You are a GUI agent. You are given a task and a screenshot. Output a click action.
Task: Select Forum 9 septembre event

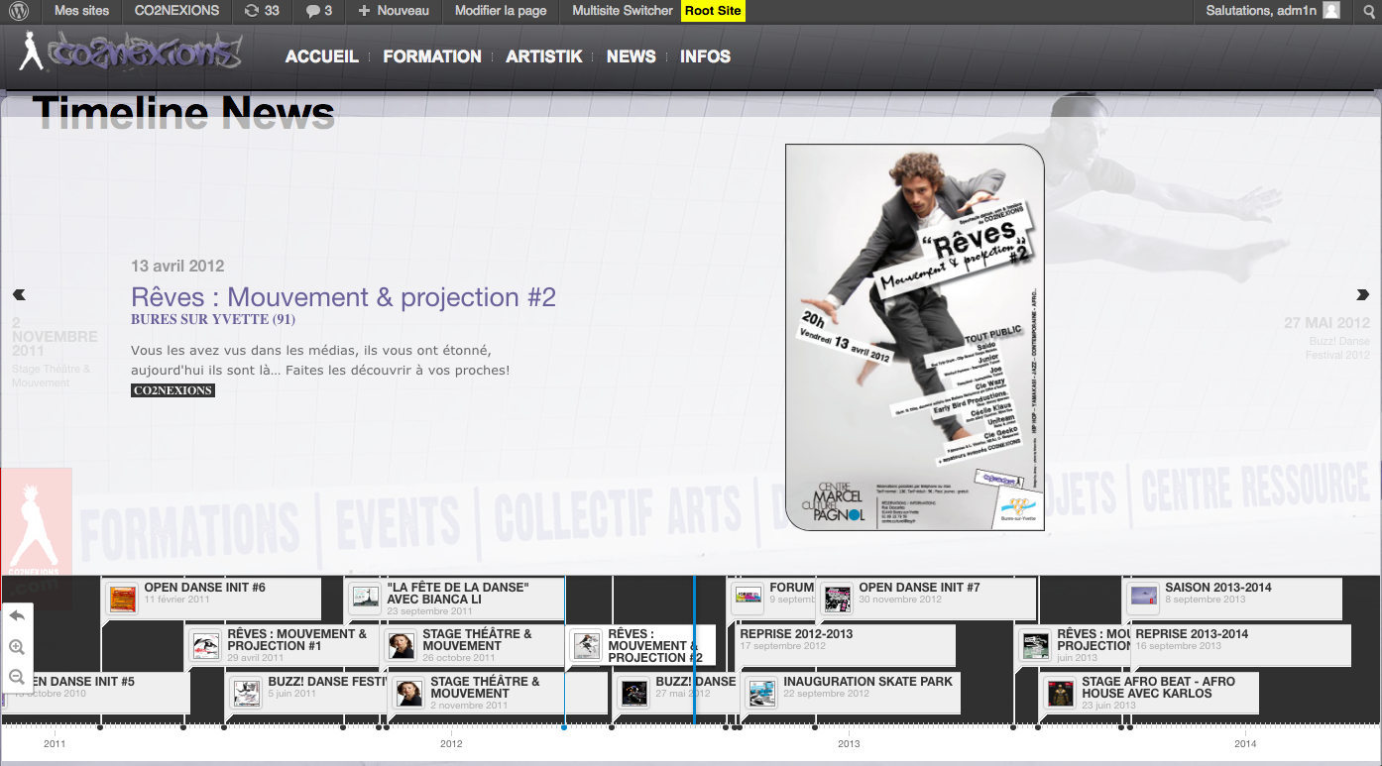[772, 599]
